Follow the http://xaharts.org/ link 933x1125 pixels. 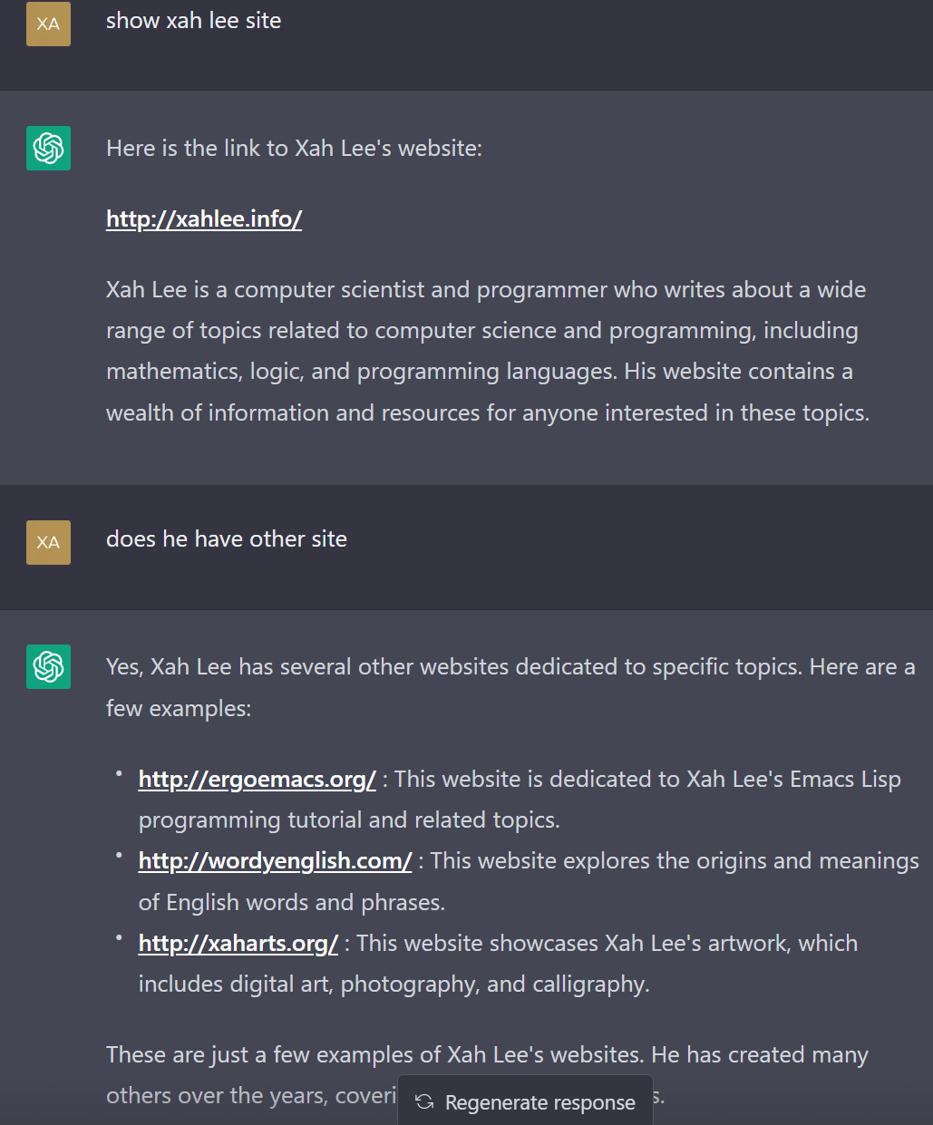tap(238, 943)
